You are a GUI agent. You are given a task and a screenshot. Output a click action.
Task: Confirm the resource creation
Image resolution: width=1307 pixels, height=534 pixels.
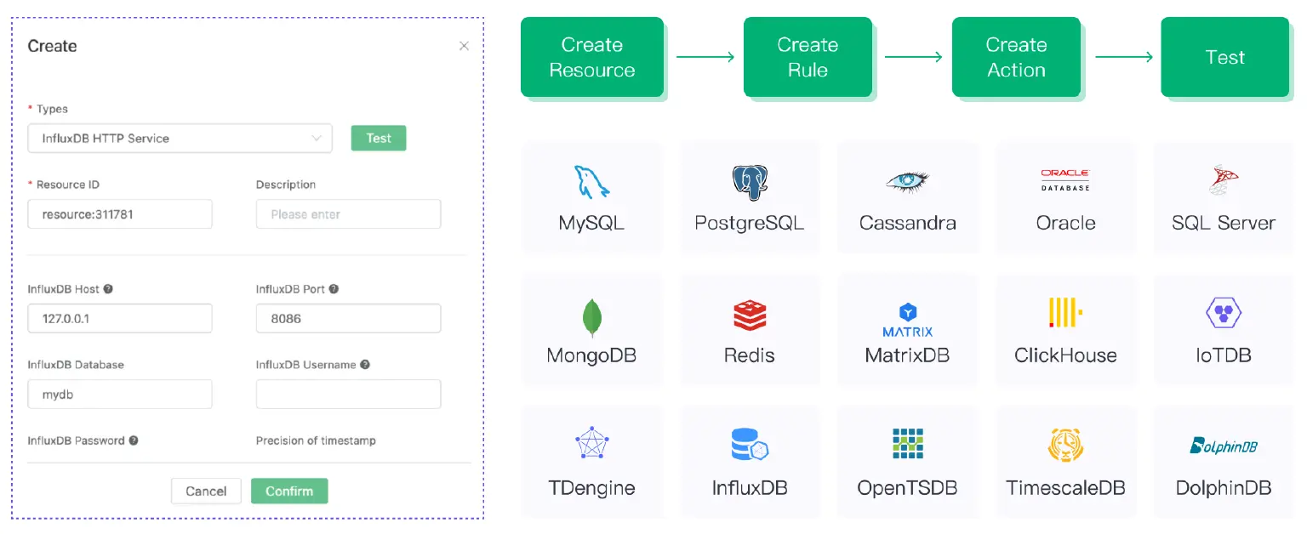point(289,491)
